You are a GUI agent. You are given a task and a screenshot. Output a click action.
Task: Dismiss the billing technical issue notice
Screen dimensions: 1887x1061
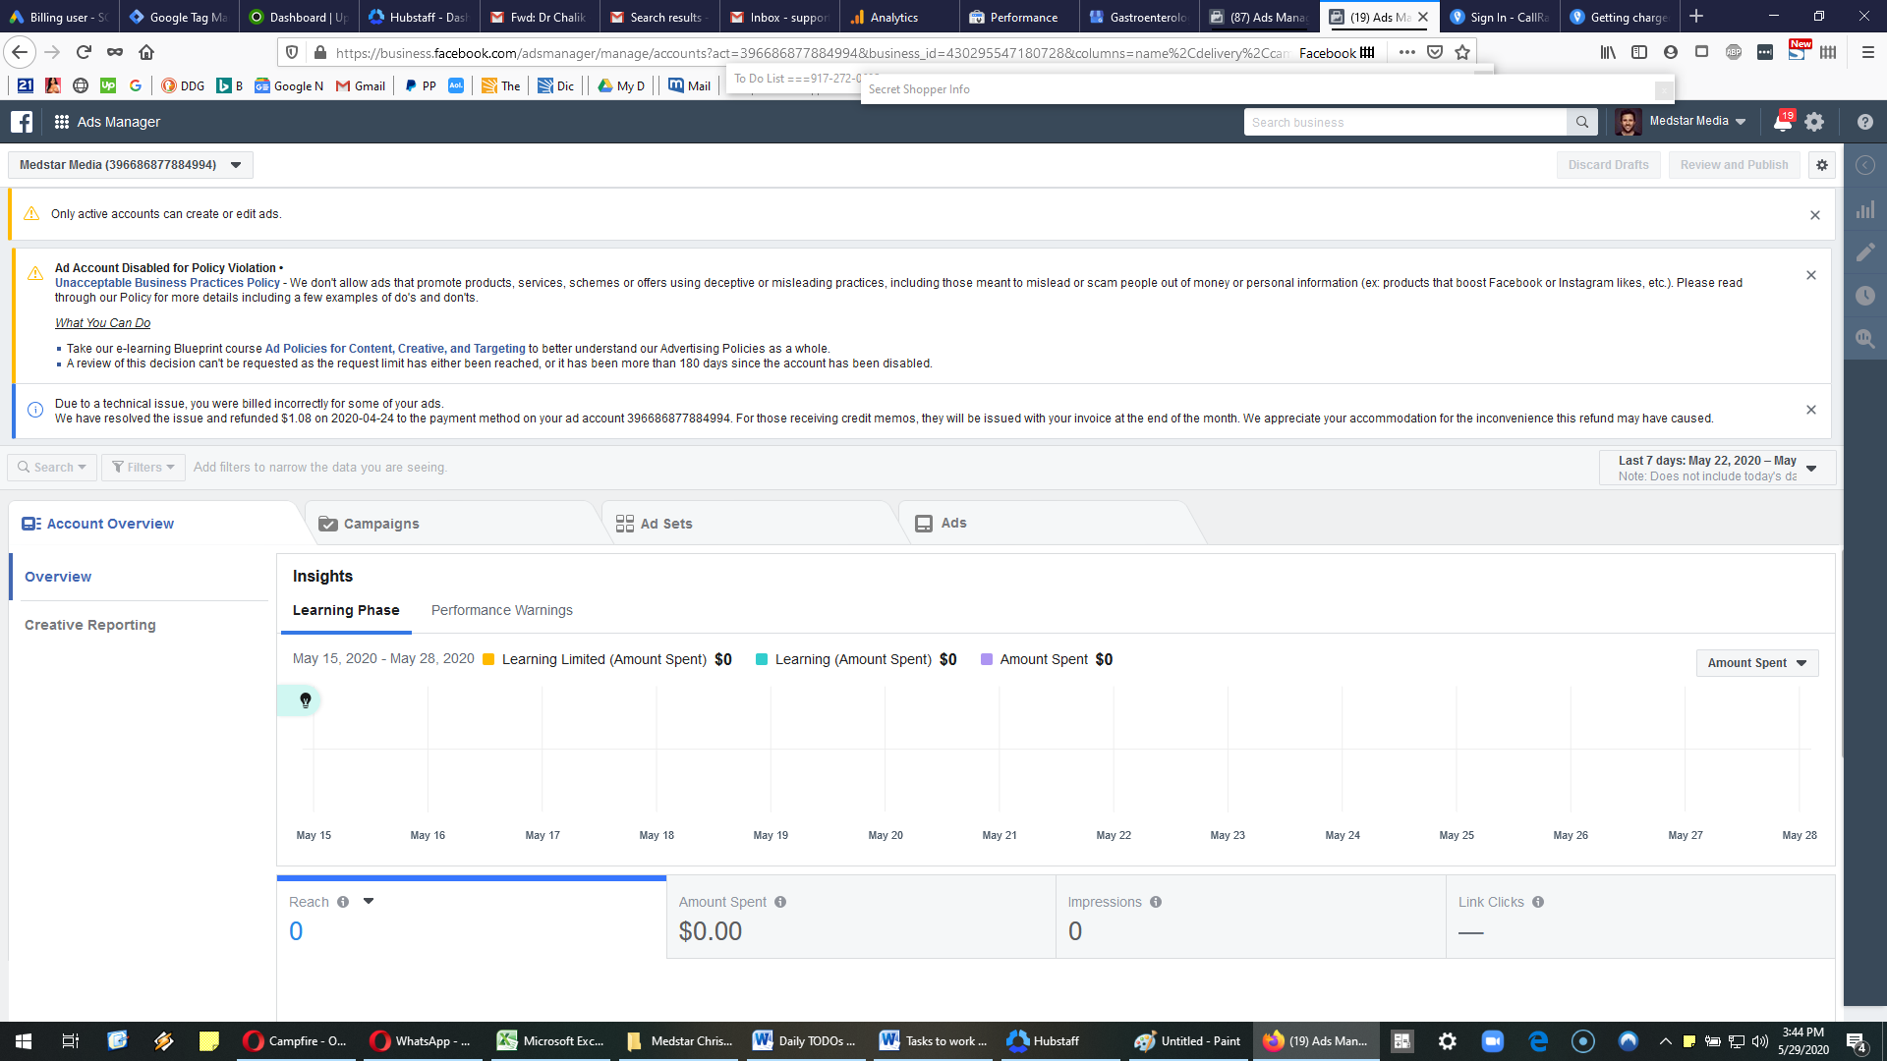click(1810, 410)
